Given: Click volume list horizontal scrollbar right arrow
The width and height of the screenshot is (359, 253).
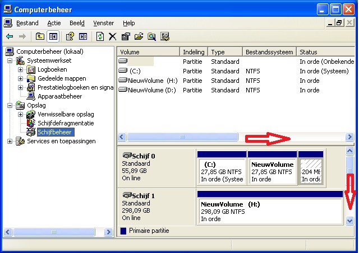Looking at the screenshot, I should click(349, 137).
